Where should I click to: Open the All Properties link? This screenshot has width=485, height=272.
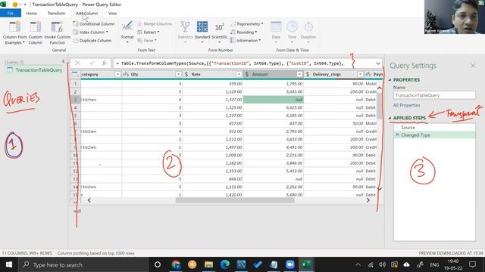406,105
